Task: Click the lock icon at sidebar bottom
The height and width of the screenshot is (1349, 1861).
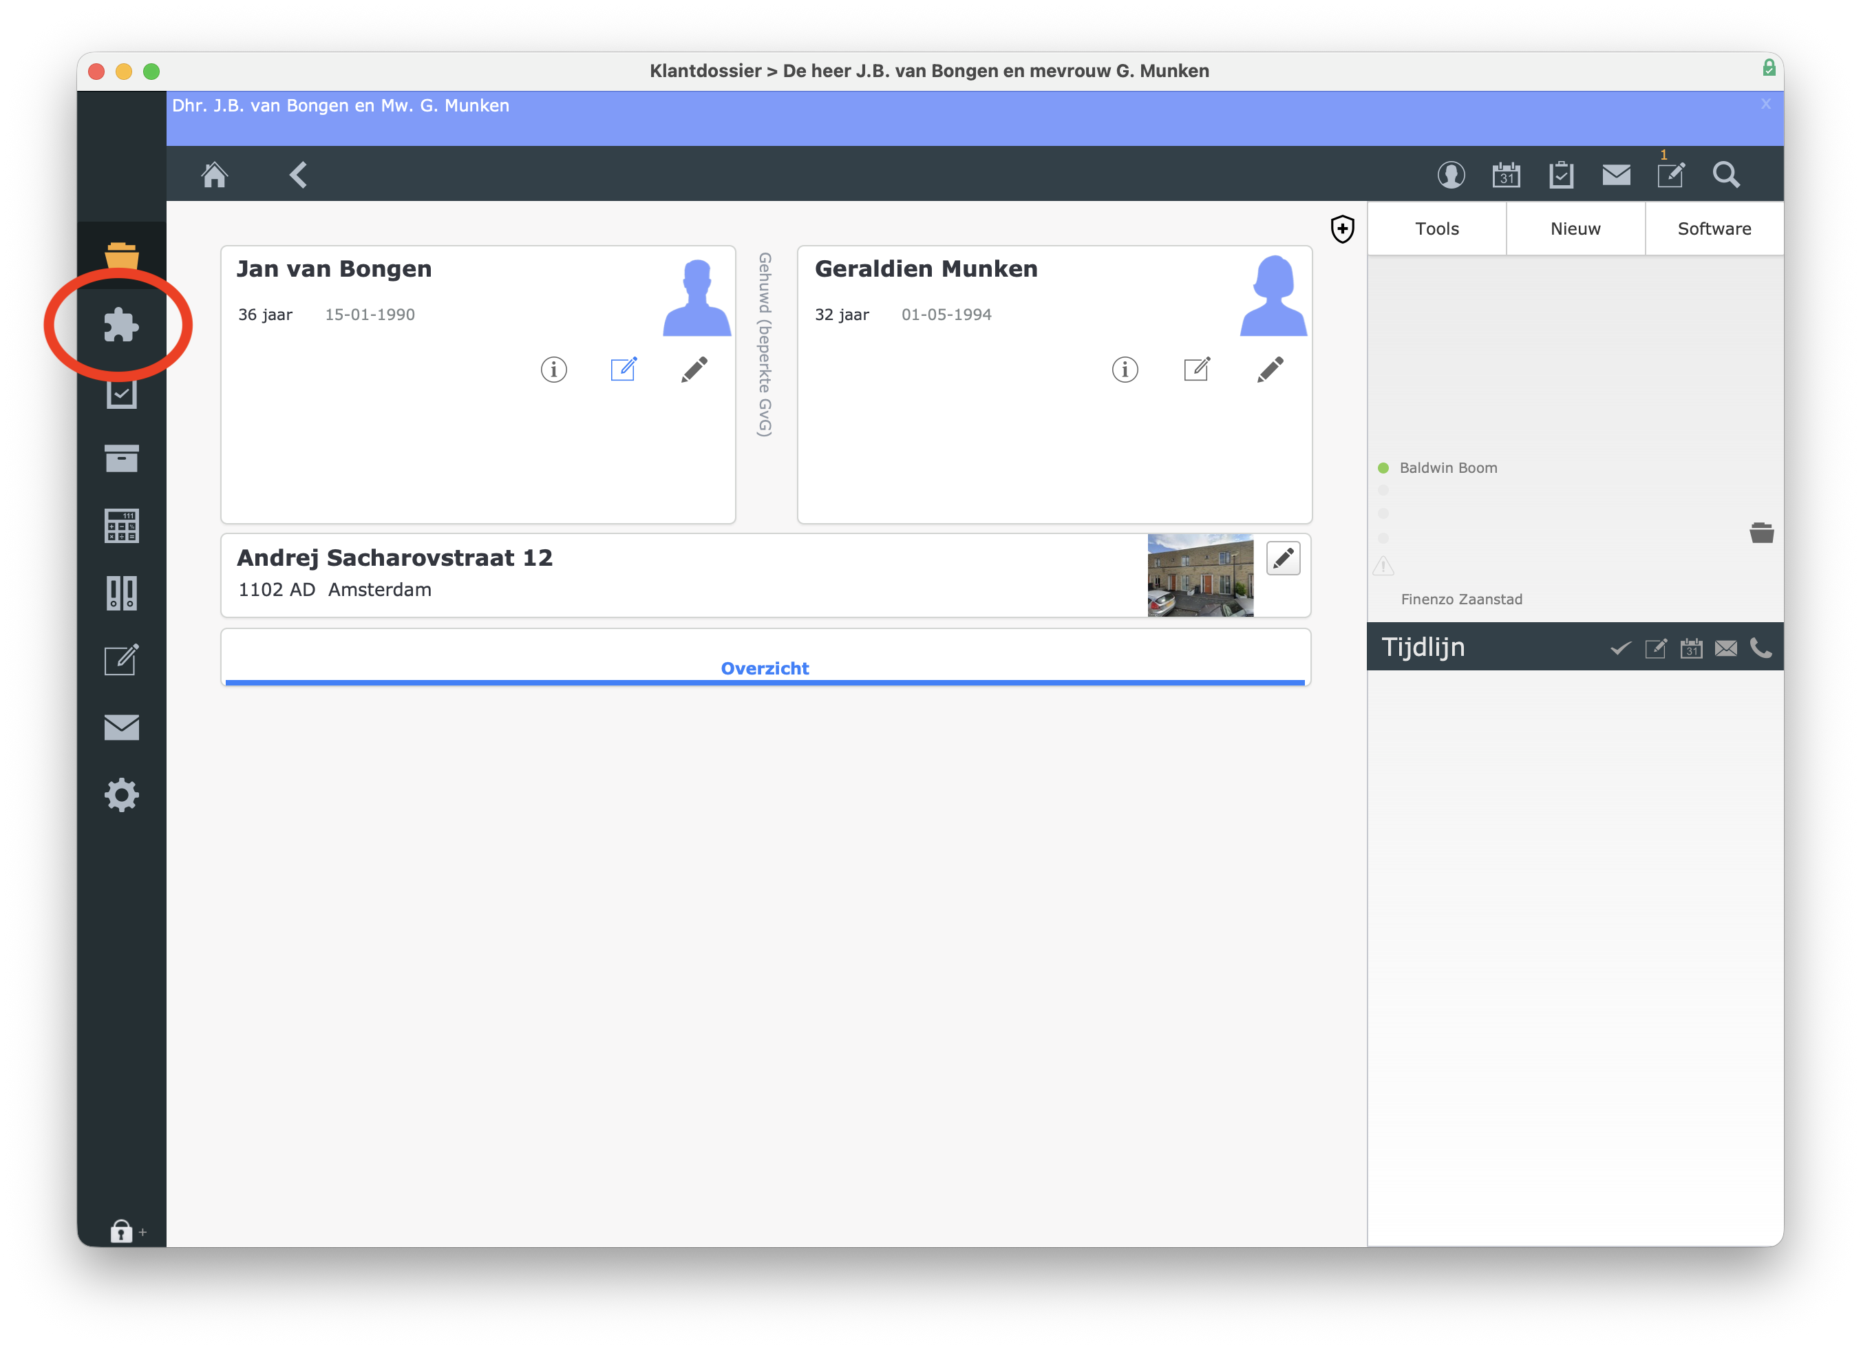Action: pyautogui.click(x=121, y=1231)
